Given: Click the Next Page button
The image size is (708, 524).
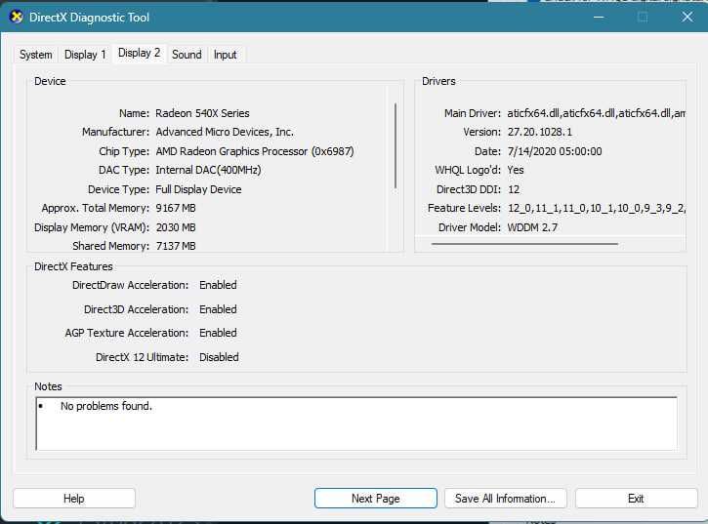Looking at the screenshot, I should tap(376, 499).
